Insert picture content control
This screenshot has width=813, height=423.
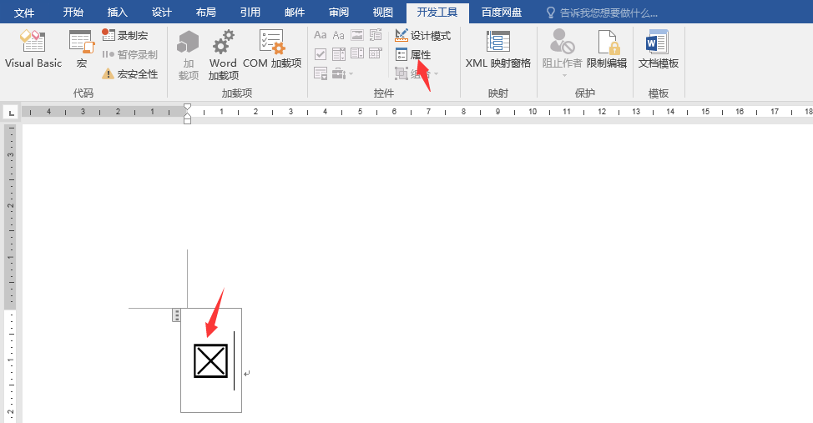pyautogui.click(x=357, y=35)
